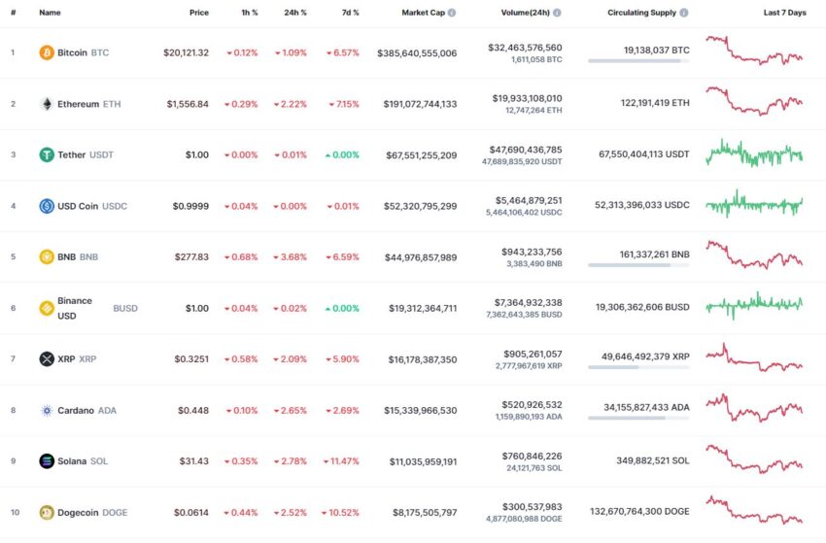Sort by the Name column header
The image size is (826, 543).
click(50, 13)
